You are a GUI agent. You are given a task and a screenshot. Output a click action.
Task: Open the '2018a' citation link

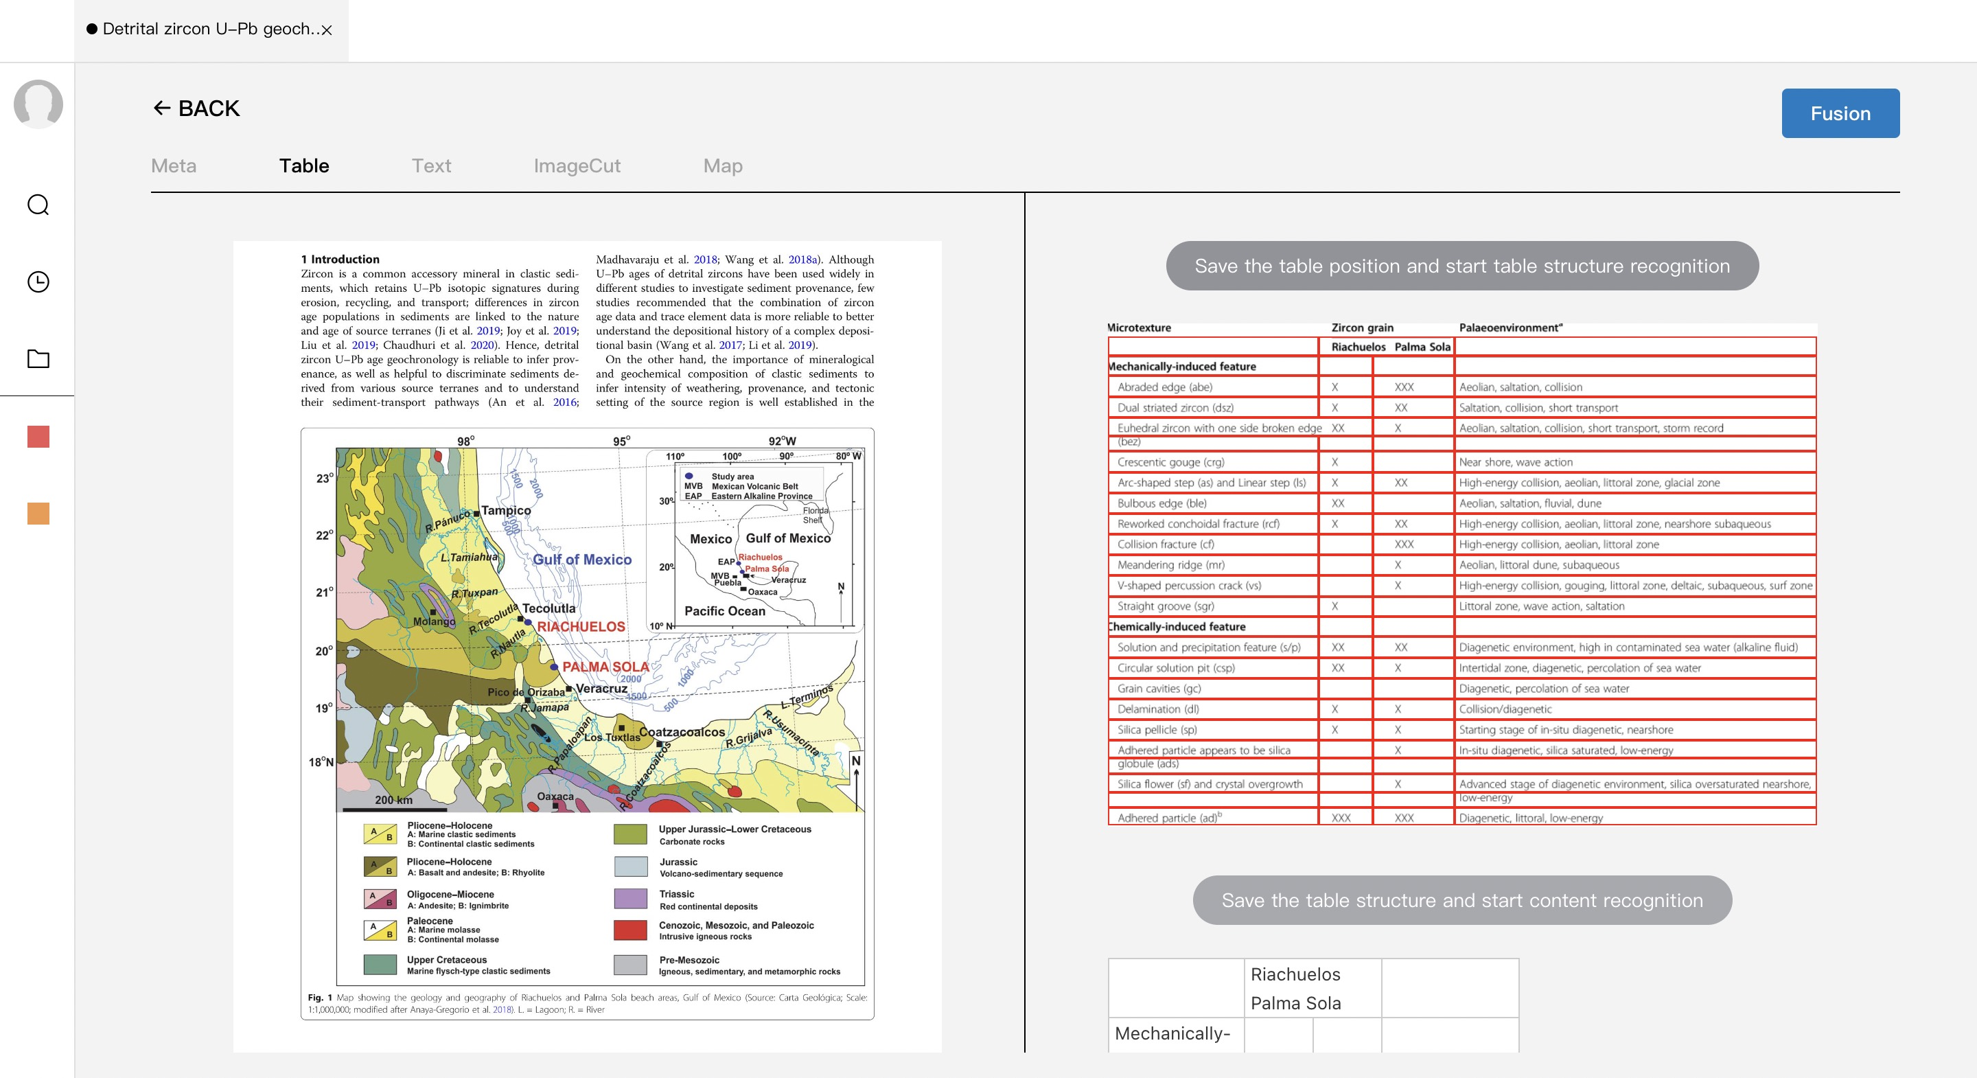pos(802,260)
